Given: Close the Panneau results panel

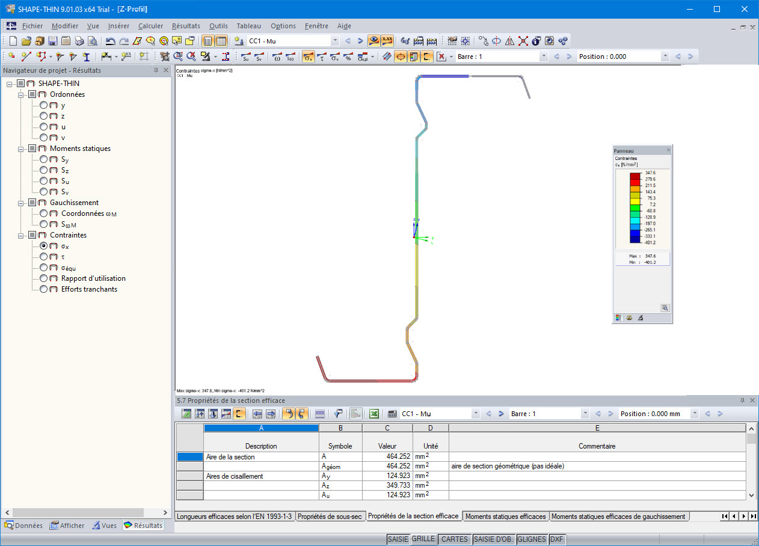Looking at the screenshot, I should tap(668, 150).
